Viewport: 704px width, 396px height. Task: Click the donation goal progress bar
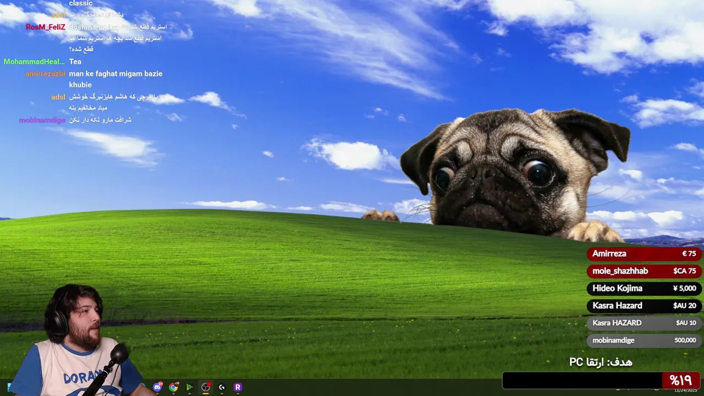pyautogui.click(x=601, y=381)
